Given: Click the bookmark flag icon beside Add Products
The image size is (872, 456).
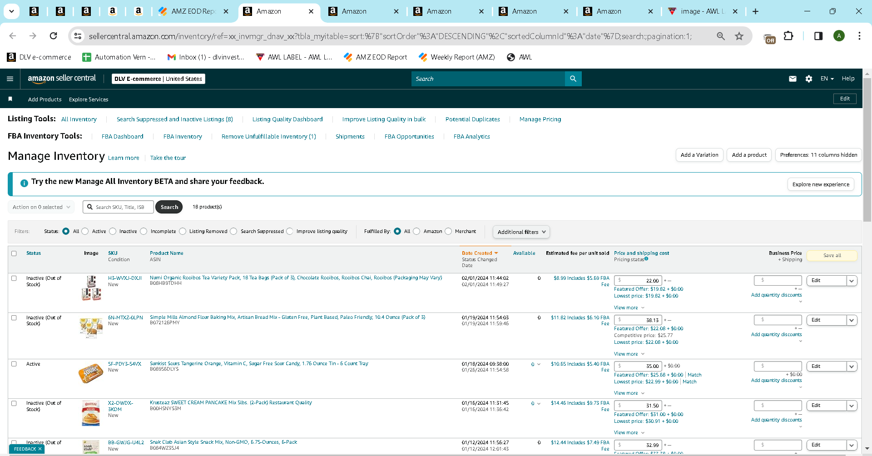Looking at the screenshot, I should (10, 99).
